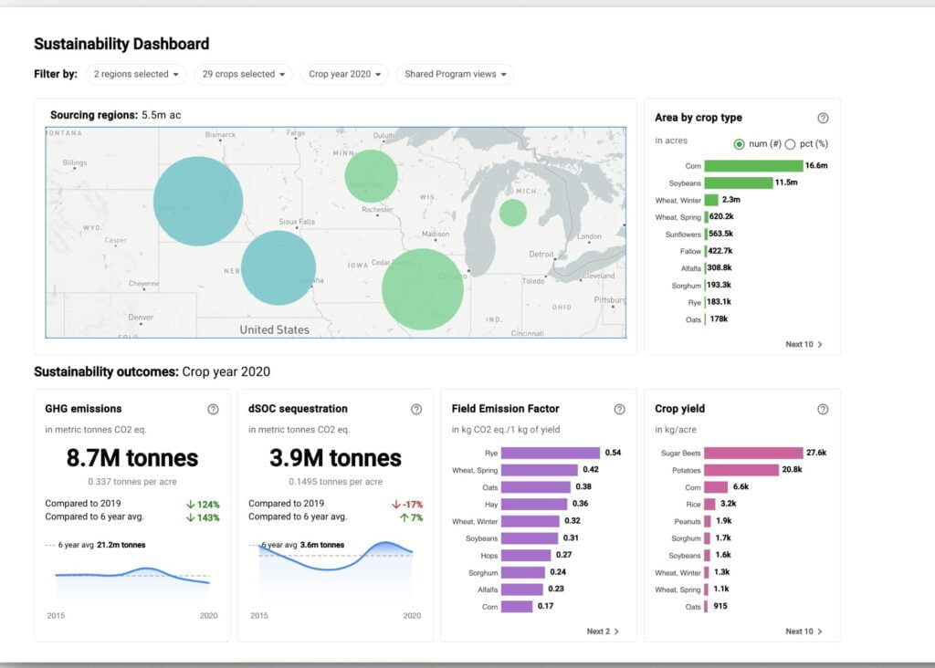The width and height of the screenshot is (935, 668).
Task: Select the large green bubble near Chicago
Action: tap(423, 288)
